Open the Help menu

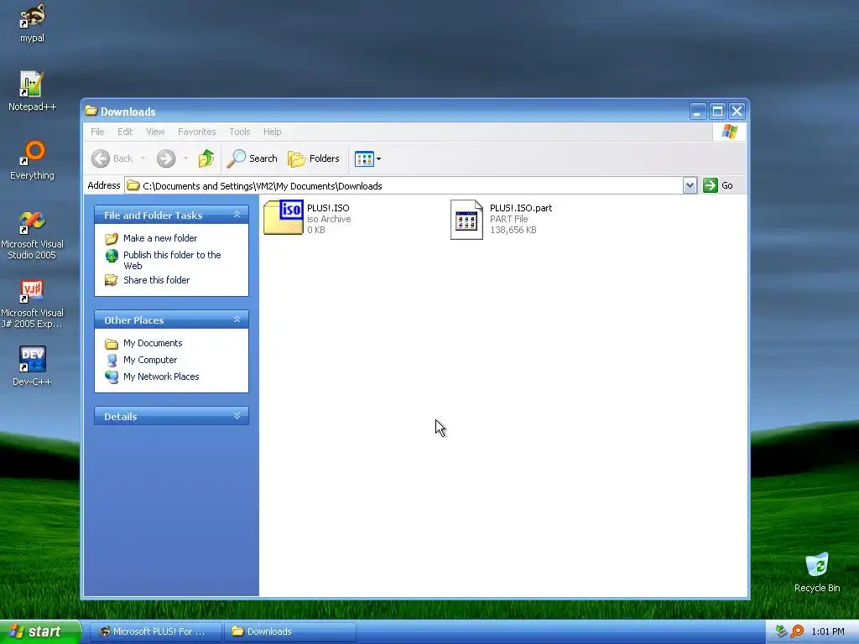pos(273,132)
